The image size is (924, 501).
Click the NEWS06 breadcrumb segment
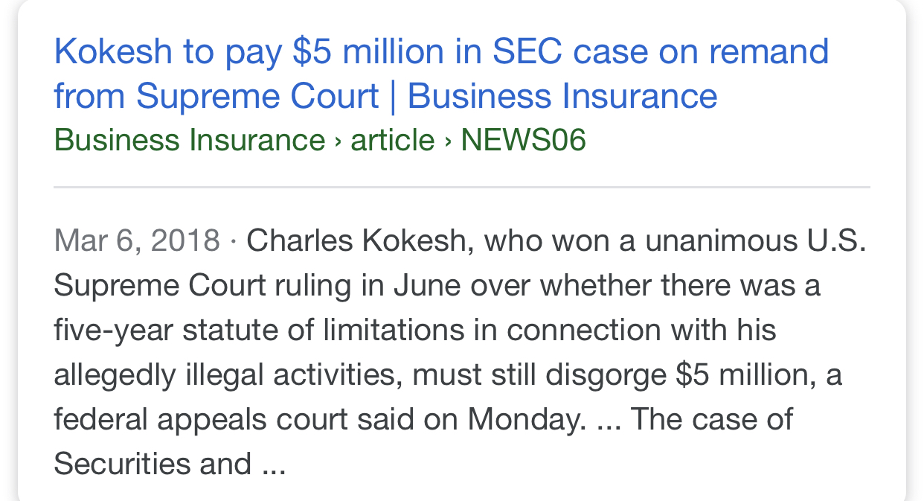pyautogui.click(x=523, y=140)
